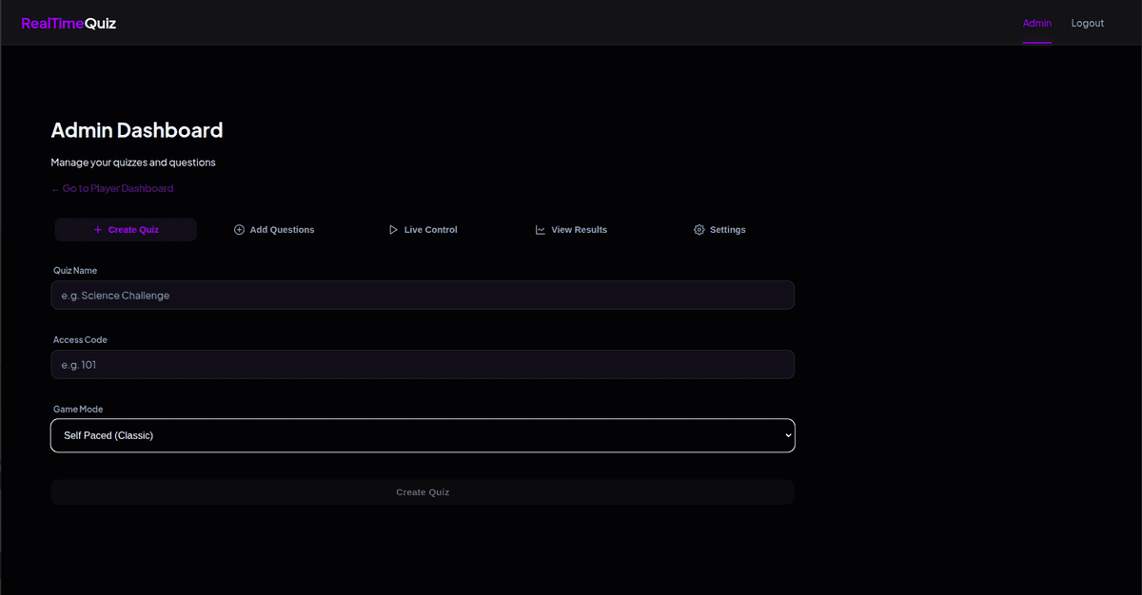
Task: Open the Live Control tab
Action: coord(423,229)
